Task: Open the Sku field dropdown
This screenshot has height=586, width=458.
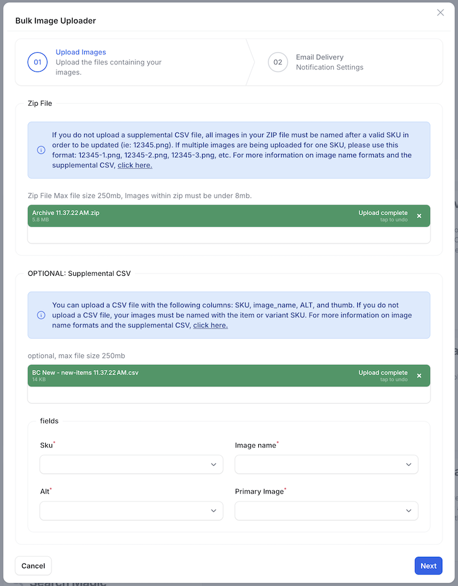Action: [x=131, y=465]
